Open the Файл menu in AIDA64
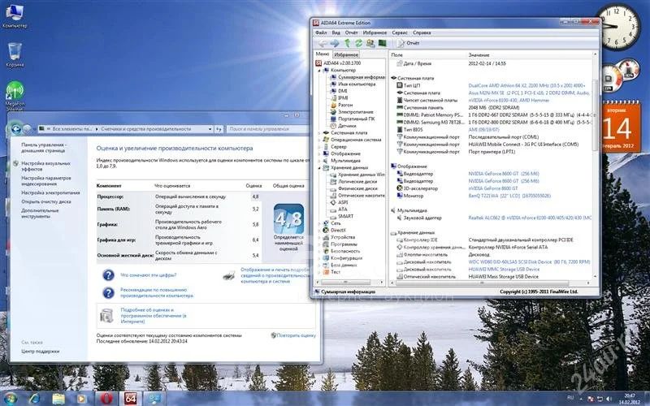This screenshot has width=650, height=406. (321, 32)
